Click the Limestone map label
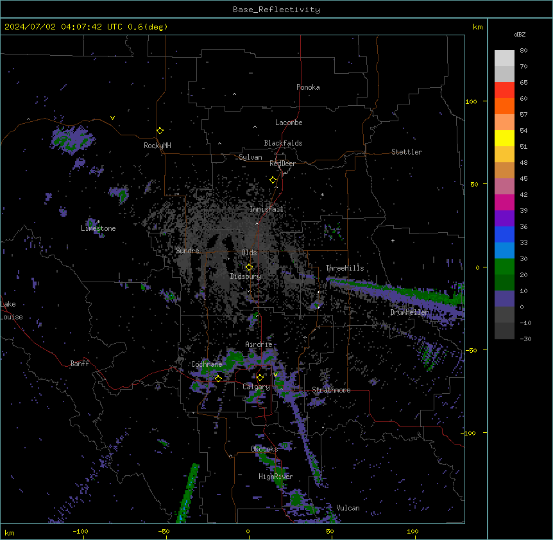Viewport: 553px width, 540px height. point(98,228)
